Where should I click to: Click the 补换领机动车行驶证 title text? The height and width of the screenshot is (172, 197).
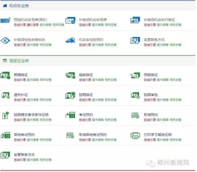159,20
